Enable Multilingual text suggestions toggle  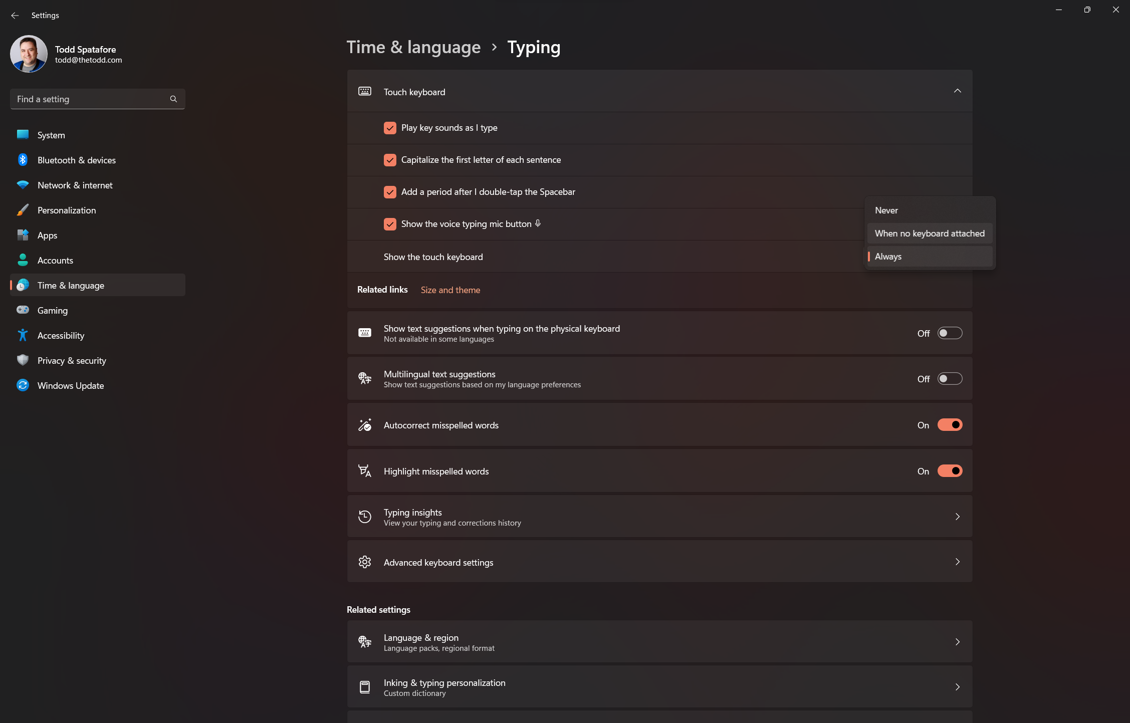tap(950, 379)
